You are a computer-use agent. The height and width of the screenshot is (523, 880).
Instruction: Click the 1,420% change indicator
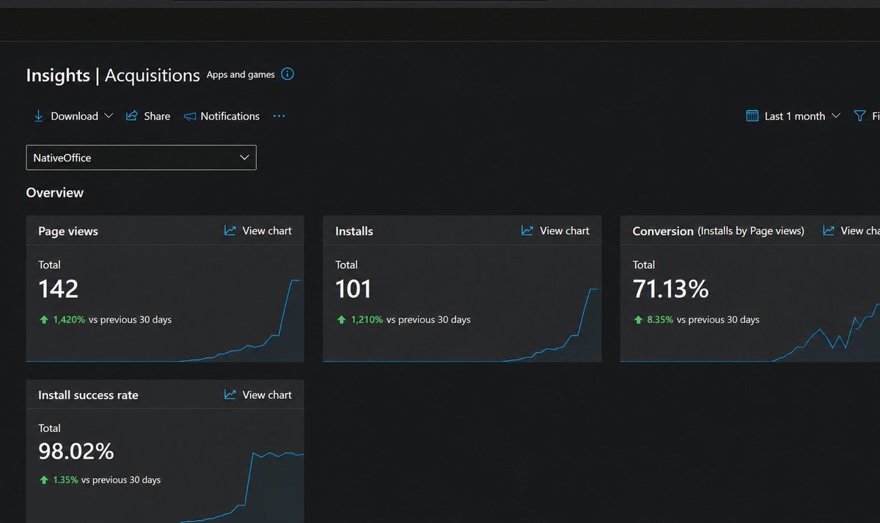[70, 320]
